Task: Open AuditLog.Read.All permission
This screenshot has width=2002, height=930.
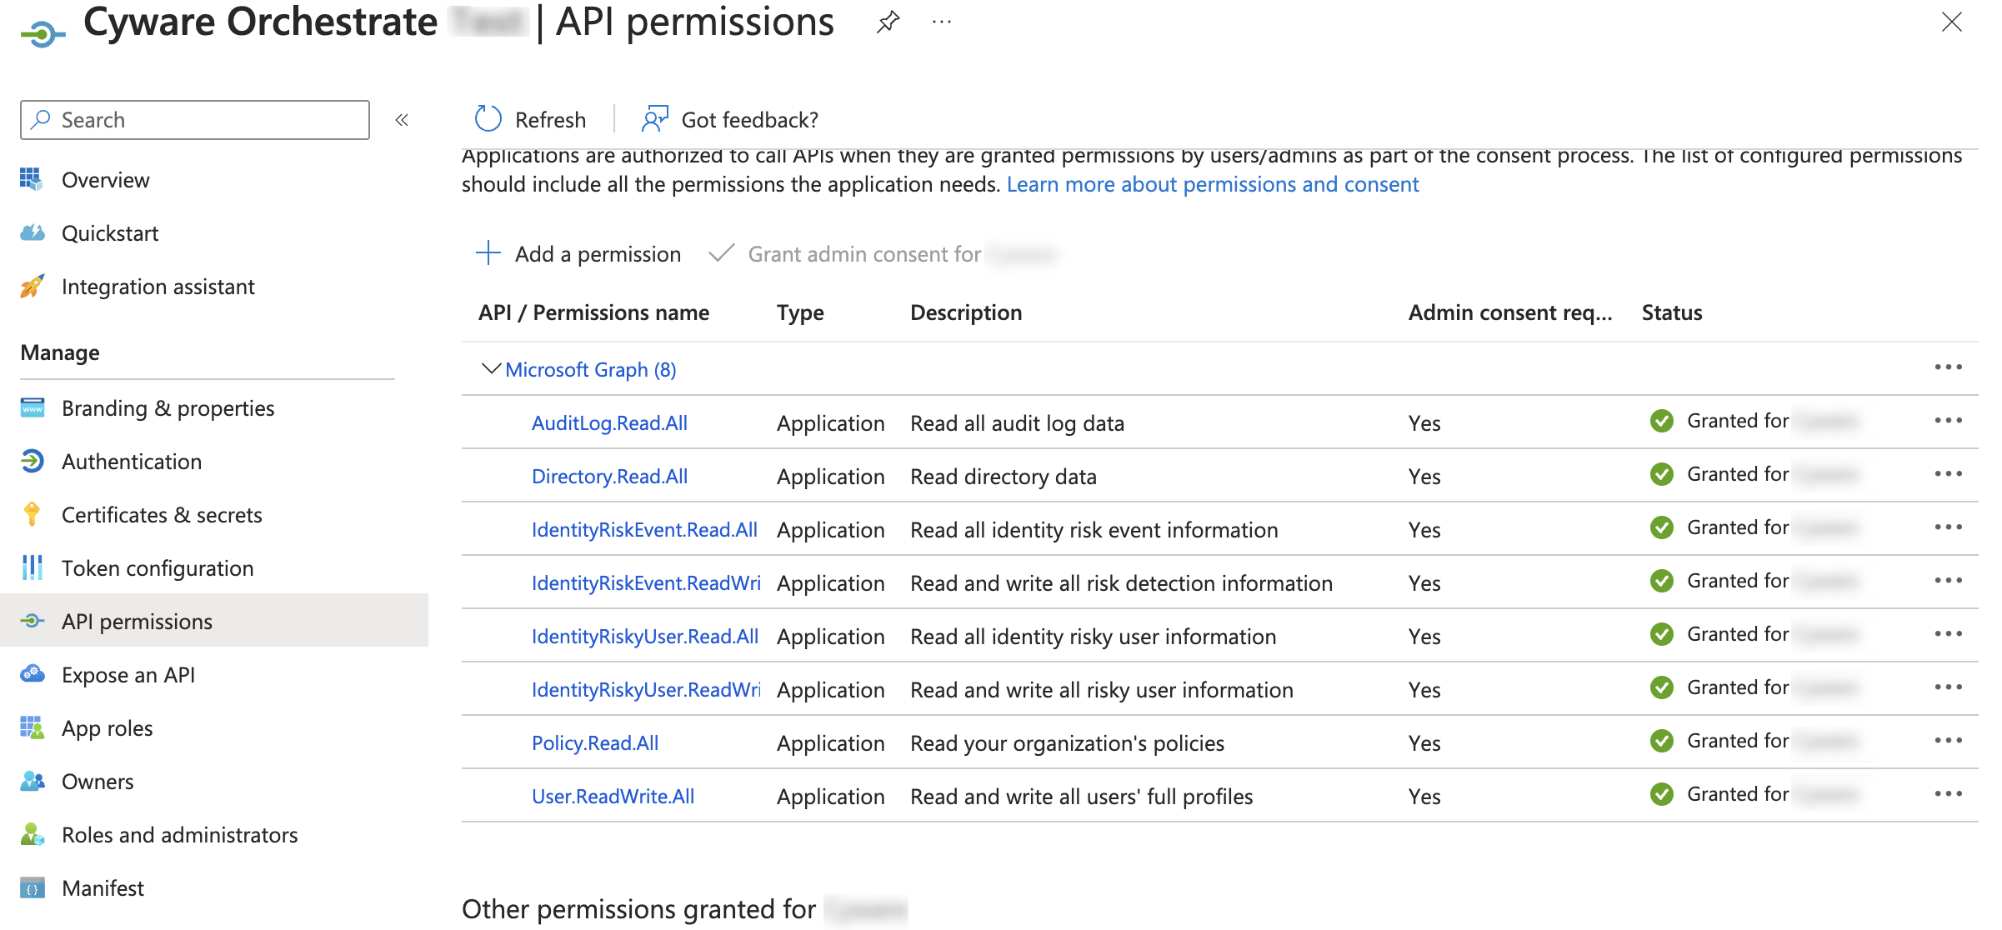Action: coord(609,423)
